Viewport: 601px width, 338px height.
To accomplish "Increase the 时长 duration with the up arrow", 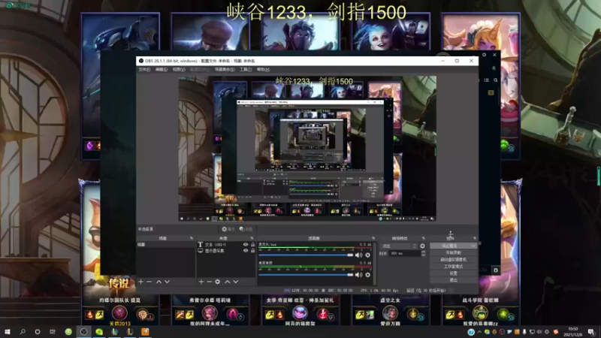I will 423,252.
